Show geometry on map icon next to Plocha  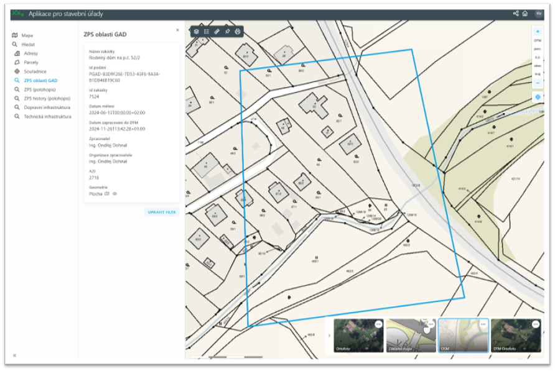pyautogui.click(x=107, y=194)
